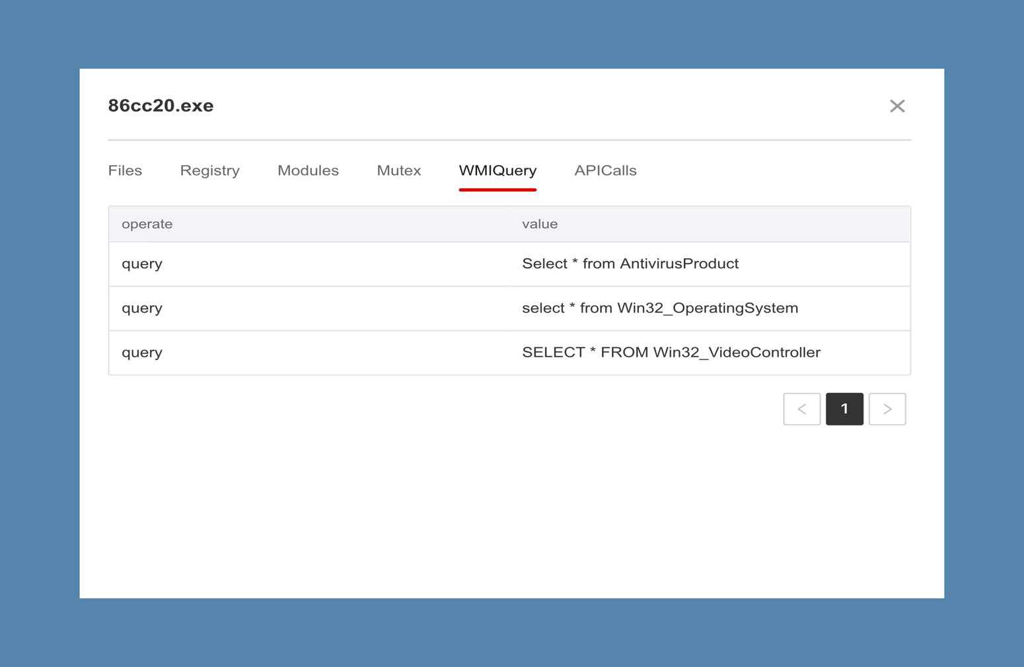
Task: Switch to the Files tab
Action: click(125, 170)
